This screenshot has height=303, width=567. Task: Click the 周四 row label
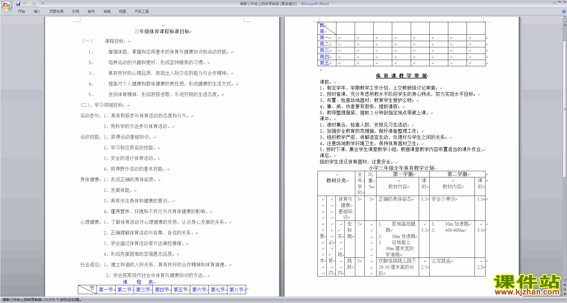point(324,57)
